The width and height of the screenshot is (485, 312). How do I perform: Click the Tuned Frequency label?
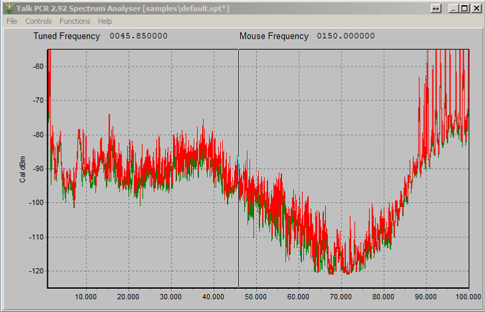pyautogui.click(x=67, y=36)
